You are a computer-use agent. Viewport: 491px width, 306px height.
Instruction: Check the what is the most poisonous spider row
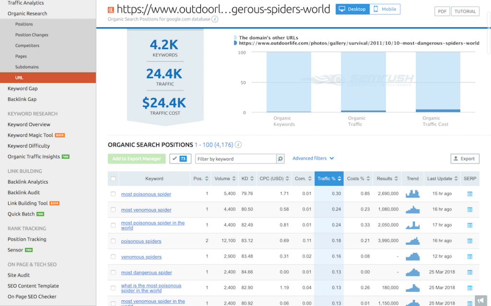tap(113, 288)
